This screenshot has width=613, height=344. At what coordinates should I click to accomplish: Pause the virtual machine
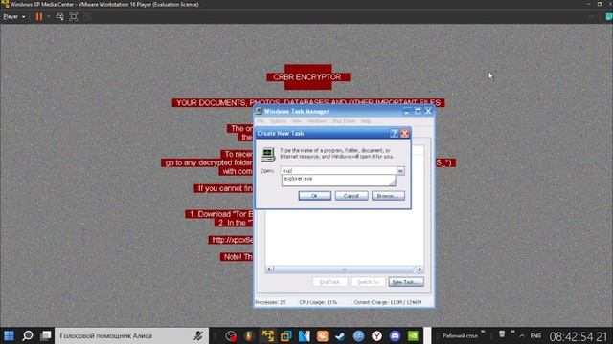[x=39, y=17]
